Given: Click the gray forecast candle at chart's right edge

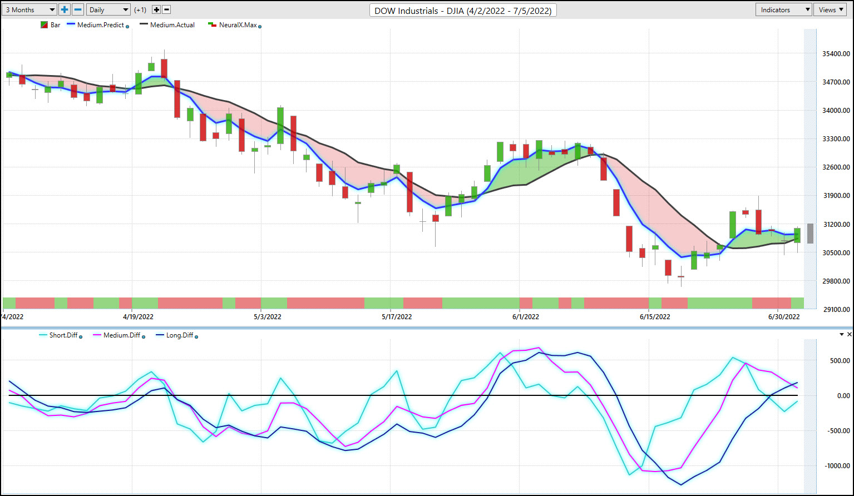Looking at the screenshot, I should [810, 234].
